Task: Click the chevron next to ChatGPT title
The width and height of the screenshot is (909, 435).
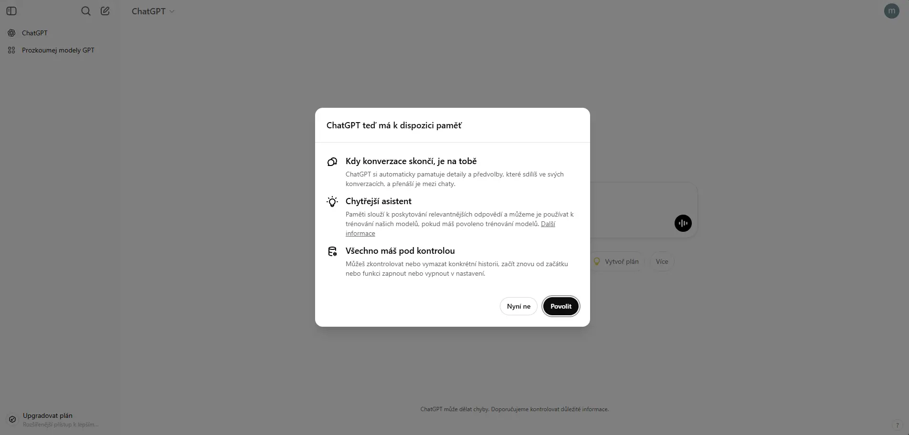Action: pyautogui.click(x=172, y=11)
